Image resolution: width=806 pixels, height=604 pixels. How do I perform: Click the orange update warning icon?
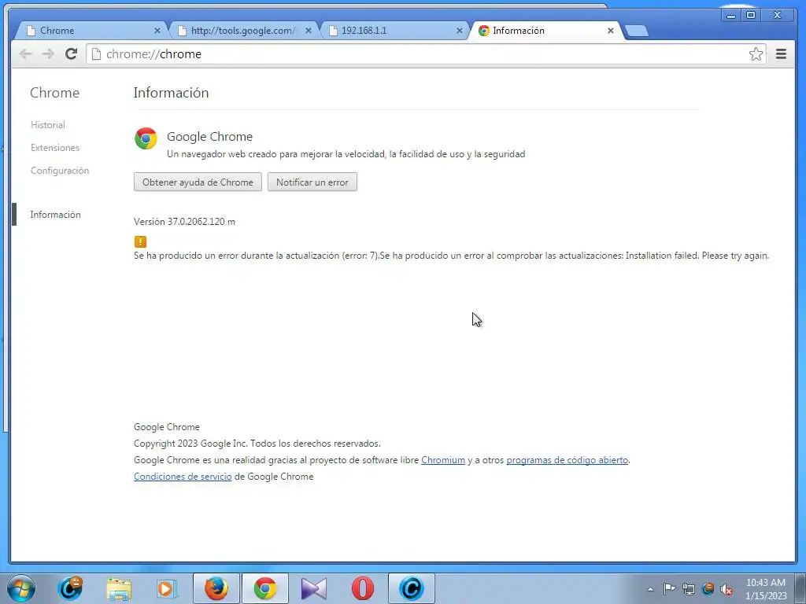point(140,241)
